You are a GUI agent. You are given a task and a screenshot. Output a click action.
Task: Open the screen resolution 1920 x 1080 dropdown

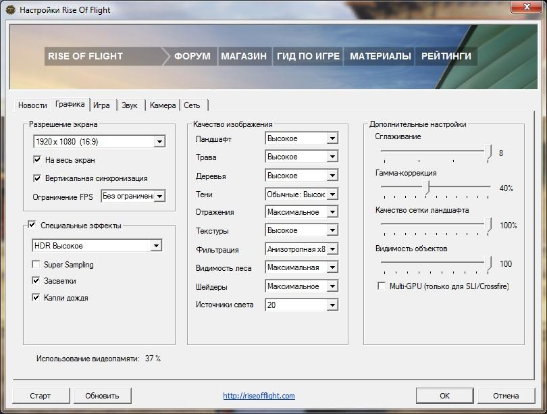coord(99,142)
